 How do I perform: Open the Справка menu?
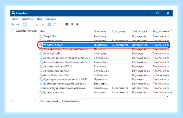click(50, 19)
